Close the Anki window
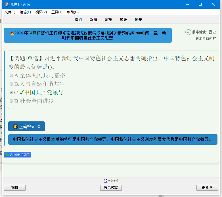This screenshot has width=222, height=197. 213,4
